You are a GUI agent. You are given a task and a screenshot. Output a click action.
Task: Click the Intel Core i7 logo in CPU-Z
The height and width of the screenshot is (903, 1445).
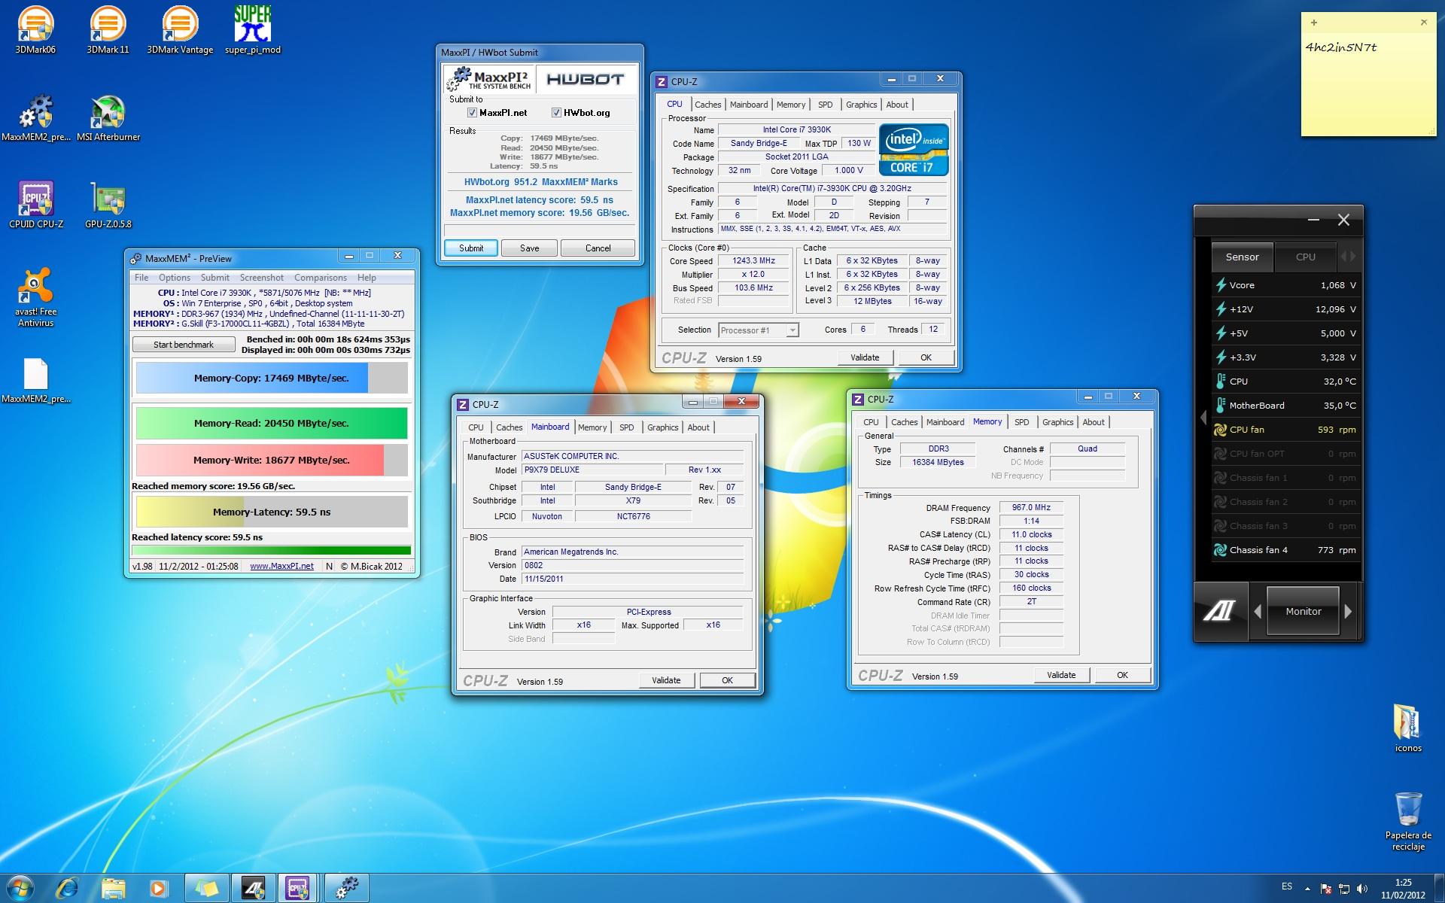(x=914, y=150)
